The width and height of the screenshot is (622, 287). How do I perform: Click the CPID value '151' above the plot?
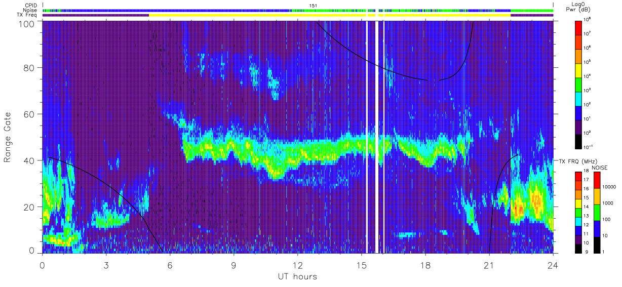click(x=314, y=6)
